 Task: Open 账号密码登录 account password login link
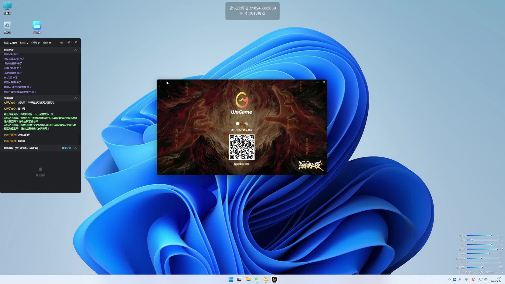pos(242,164)
